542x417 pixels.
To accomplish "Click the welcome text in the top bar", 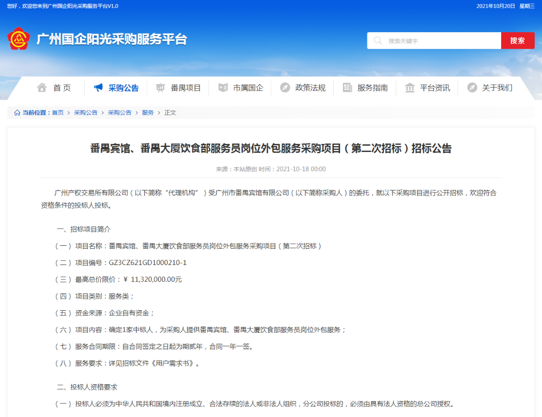I will click(63, 6).
